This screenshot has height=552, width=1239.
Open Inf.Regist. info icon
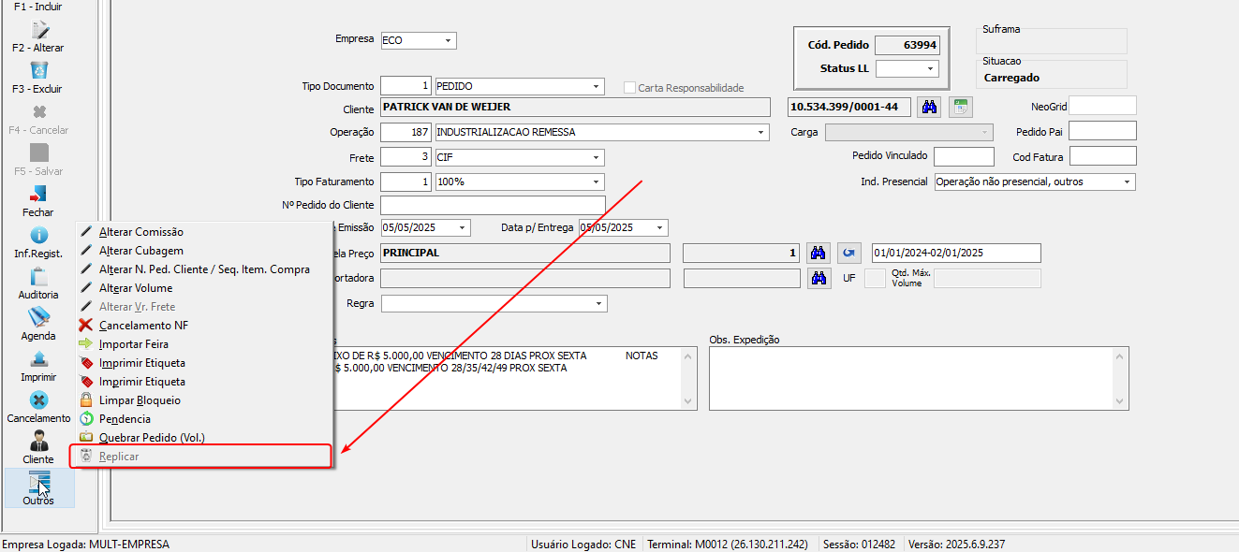tap(38, 236)
